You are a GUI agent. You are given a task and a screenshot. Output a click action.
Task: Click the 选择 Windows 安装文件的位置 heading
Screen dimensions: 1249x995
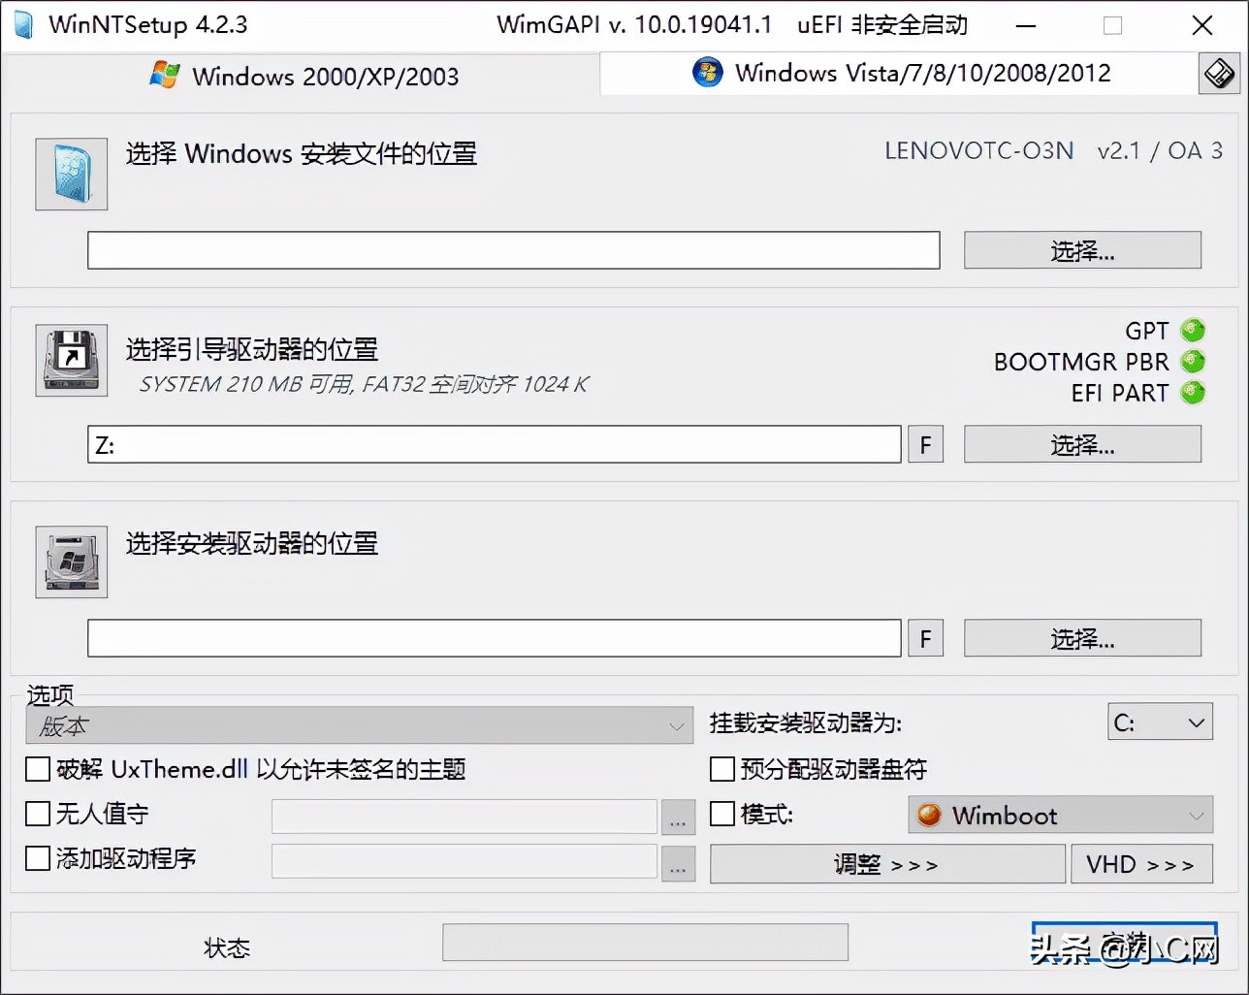302,154
